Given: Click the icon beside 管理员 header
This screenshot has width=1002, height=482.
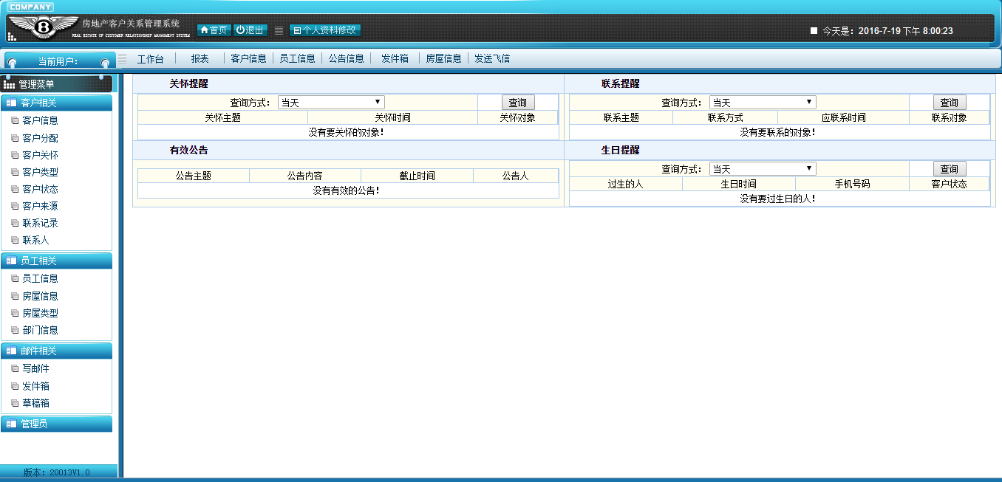Looking at the screenshot, I should click(x=11, y=424).
